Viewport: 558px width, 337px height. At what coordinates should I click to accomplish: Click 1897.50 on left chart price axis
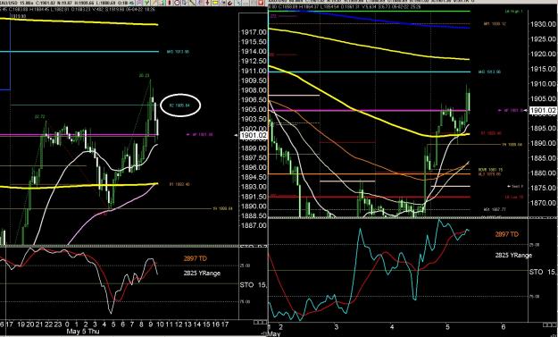point(254,157)
